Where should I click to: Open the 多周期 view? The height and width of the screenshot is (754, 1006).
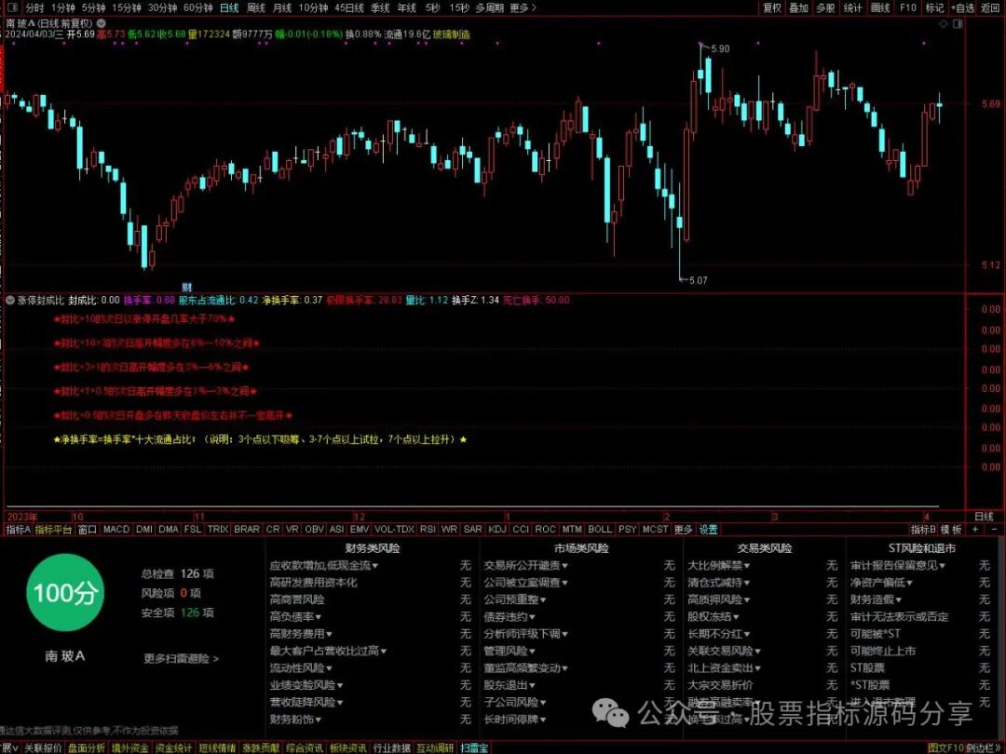point(490,7)
